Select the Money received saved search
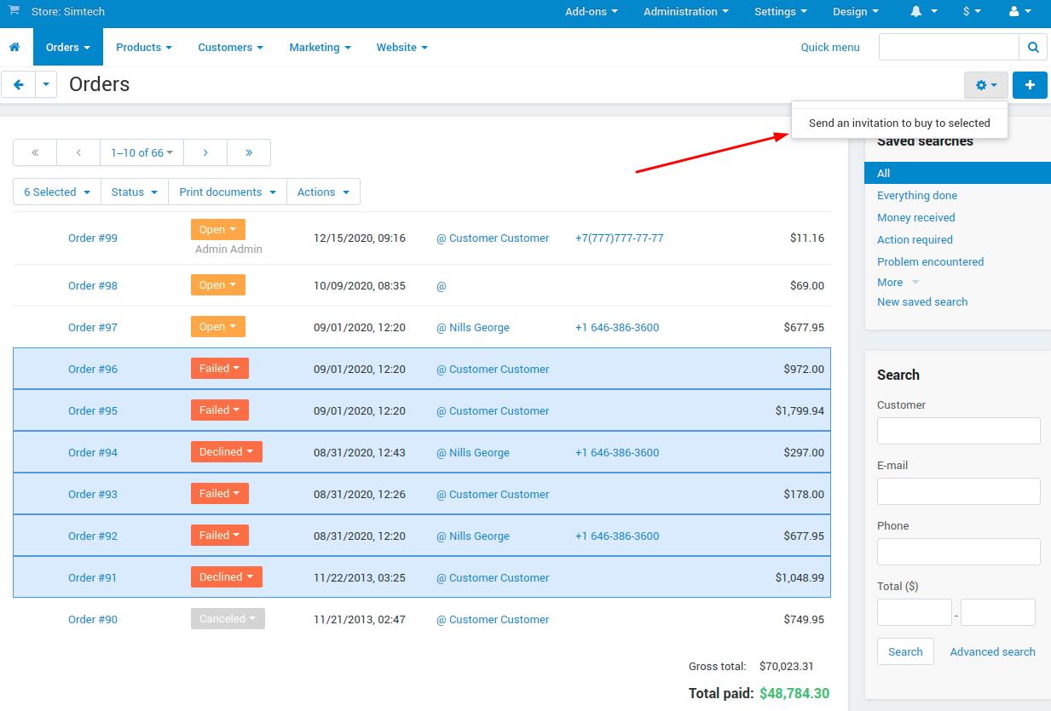 pos(916,218)
